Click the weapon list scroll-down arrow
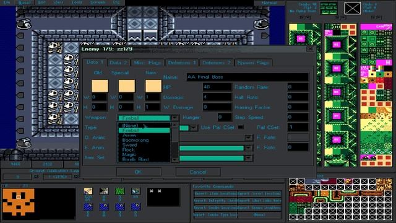Image resolution: width=396 pixels, height=223 pixels. [174, 160]
